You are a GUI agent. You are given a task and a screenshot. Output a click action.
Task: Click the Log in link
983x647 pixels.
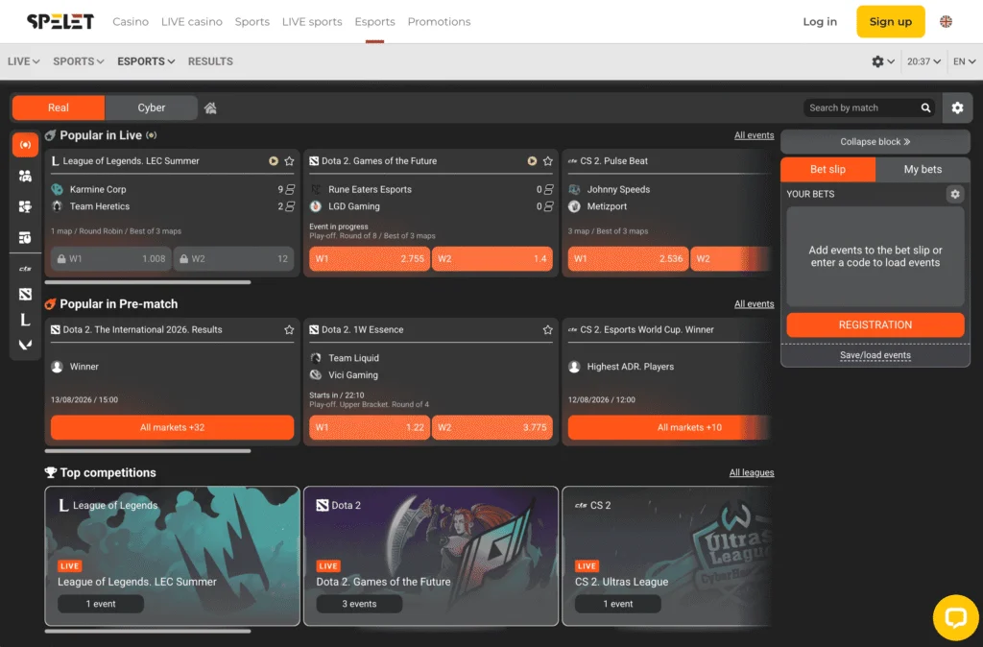coord(820,21)
